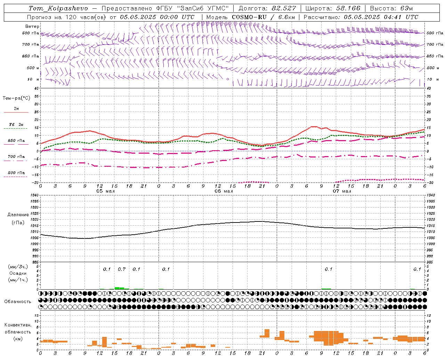Click the 850 гПа temperature legend entry
Viewport: 445px width, 356px height.
16,141
